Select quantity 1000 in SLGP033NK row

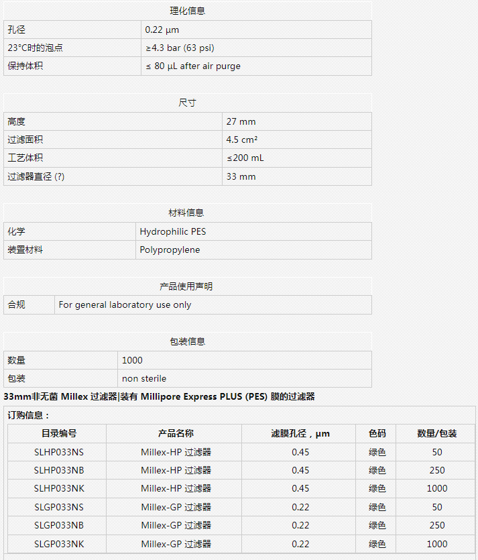tap(437, 544)
